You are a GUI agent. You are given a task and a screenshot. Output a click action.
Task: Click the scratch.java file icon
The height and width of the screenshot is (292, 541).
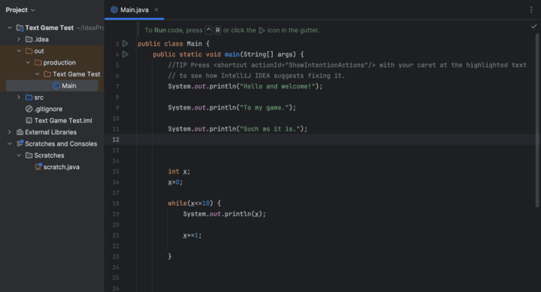pos(38,167)
